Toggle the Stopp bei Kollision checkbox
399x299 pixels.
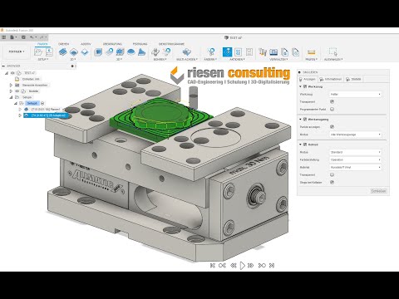click(x=332, y=183)
